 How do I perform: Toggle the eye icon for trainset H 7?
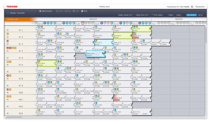8,72
